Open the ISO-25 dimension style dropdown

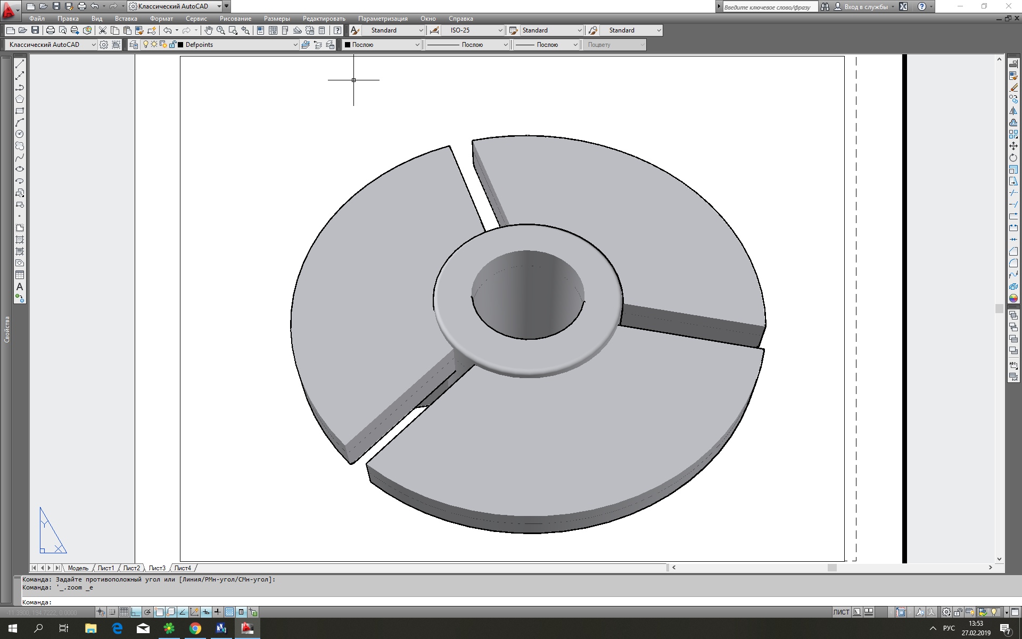click(500, 30)
